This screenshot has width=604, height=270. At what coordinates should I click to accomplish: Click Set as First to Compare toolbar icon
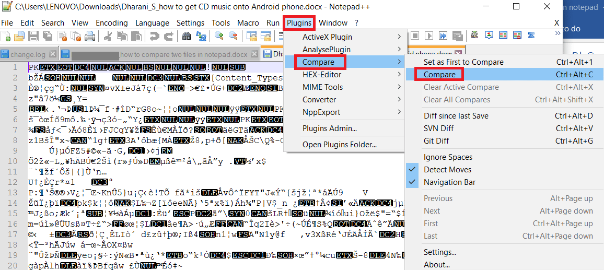click(489, 35)
